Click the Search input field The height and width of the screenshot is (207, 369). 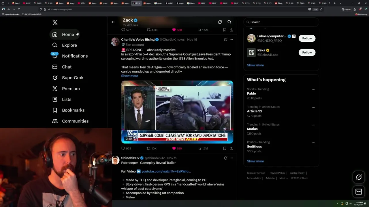(x=281, y=22)
